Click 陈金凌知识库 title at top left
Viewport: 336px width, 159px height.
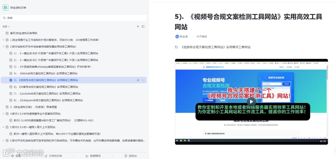[x=18, y=8]
